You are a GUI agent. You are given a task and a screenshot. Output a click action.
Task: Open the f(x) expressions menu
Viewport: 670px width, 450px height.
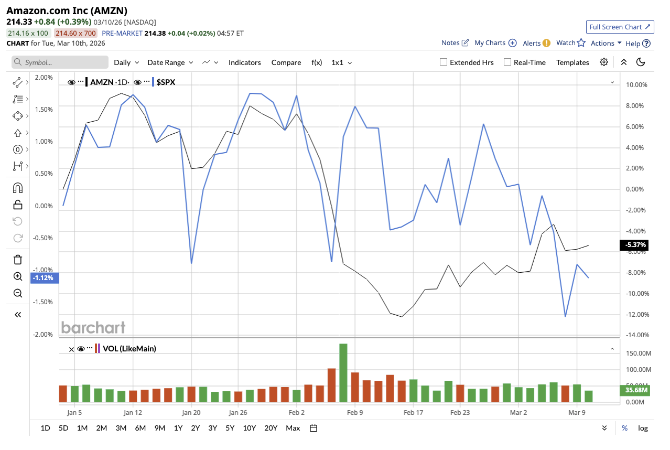[317, 62]
